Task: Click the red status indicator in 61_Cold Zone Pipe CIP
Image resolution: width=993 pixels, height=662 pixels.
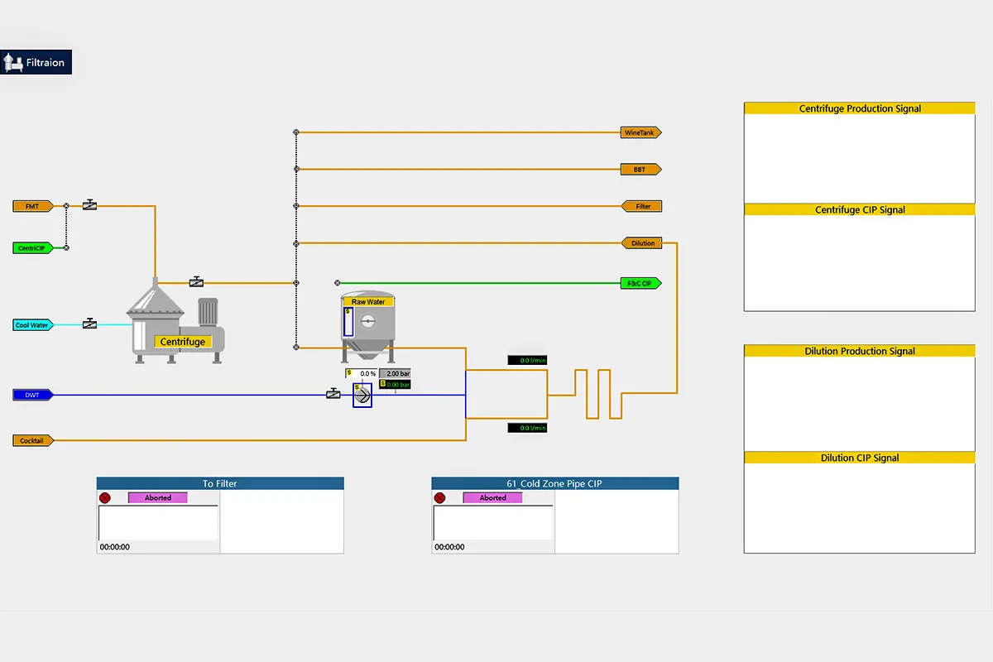Action: pos(439,498)
